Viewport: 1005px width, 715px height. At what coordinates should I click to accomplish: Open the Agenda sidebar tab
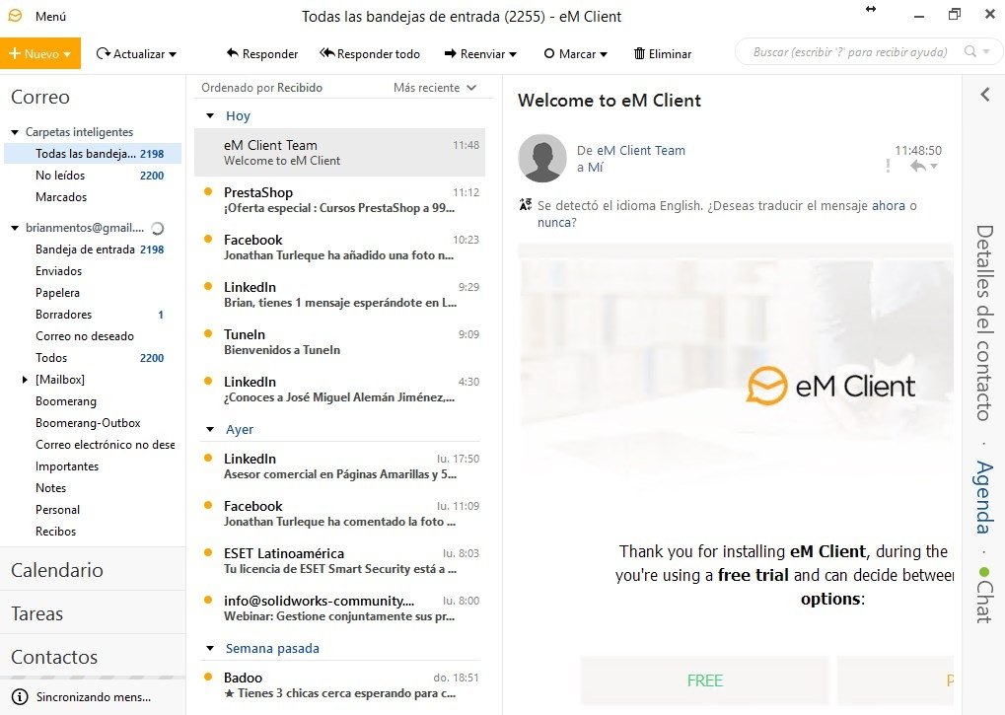(984, 497)
